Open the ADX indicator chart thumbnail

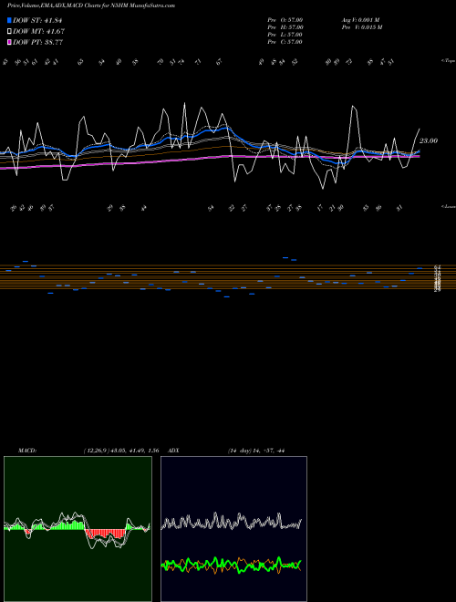(x=233, y=529)
